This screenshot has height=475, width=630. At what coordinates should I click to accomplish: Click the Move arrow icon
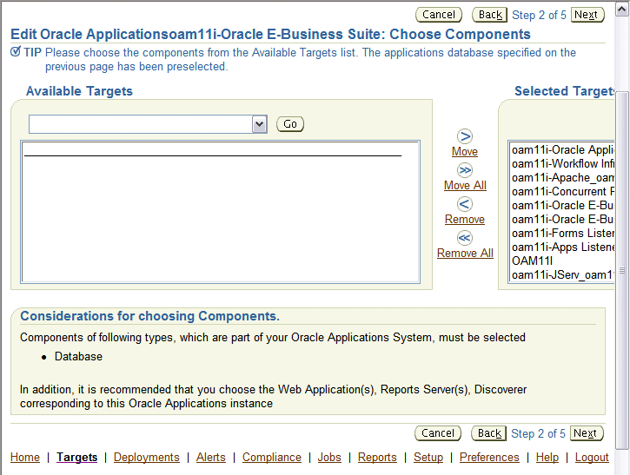click(x=465, y=136)
